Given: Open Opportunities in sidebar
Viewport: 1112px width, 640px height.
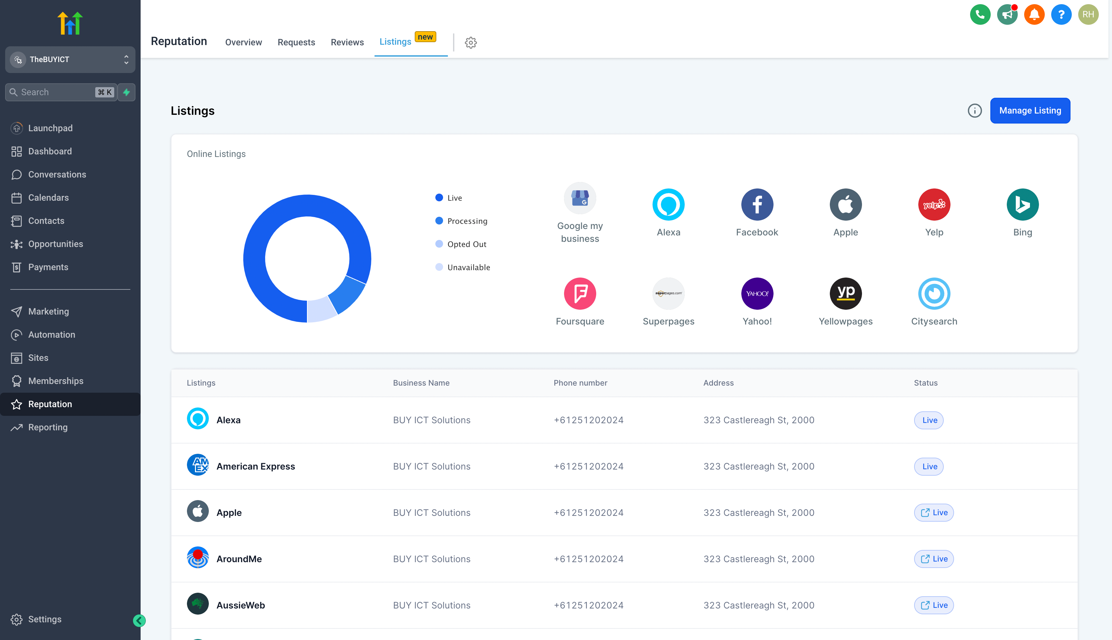Looking at the screenshot, I should 70,244.
